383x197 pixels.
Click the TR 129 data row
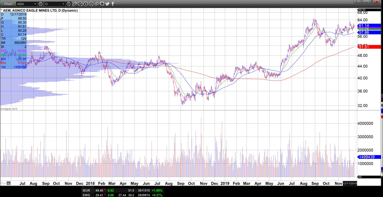(13, 39)
